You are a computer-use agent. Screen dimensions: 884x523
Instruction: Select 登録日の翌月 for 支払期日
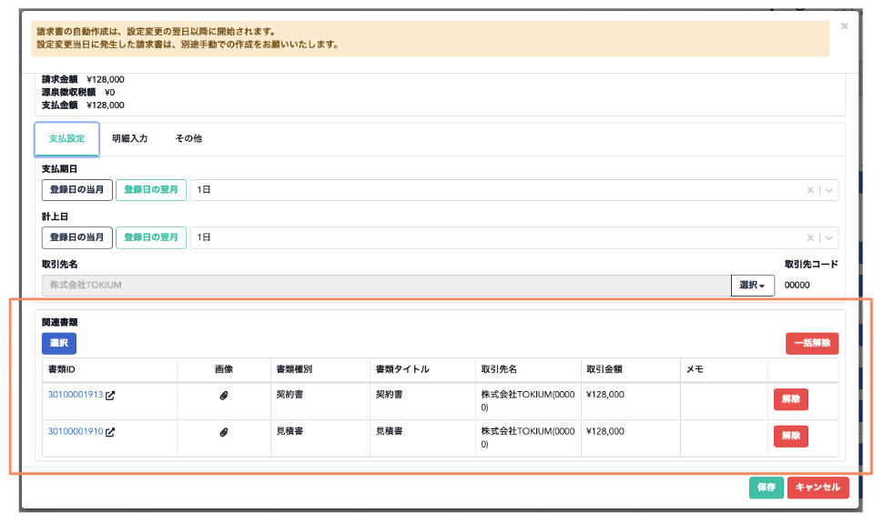(151, 190)
